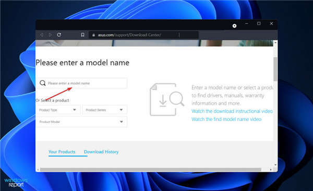Click the 'Please enter a model name' heading
Viewport: 313px width, 191px height.
(x=82, y=63)
